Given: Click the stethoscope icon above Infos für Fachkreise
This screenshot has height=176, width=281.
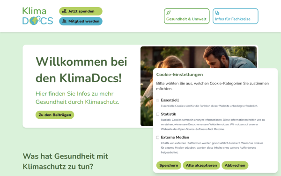Looking at the screenshot, I should point(217,13).
